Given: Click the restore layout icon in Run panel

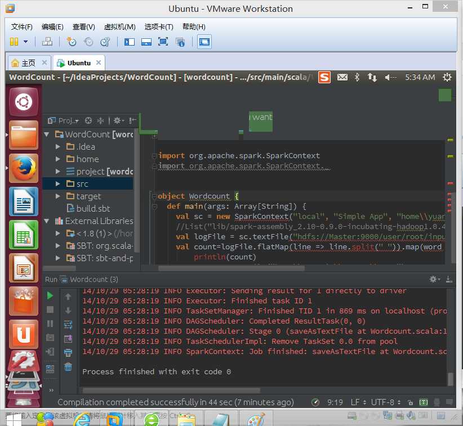Looking at the screenshot, I should [50, 369].
